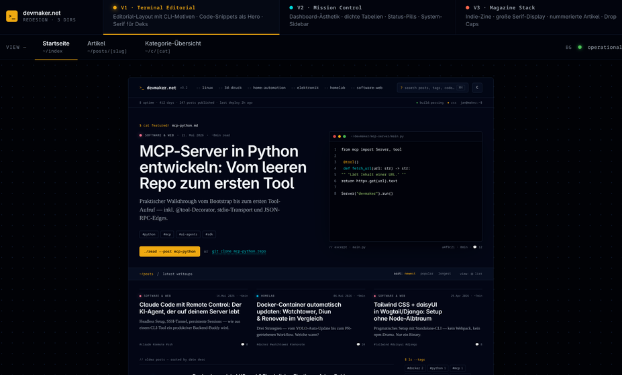622x375 pixels.
Task: Open the 3d-druck category nav link
Action: tap(230, 88)
